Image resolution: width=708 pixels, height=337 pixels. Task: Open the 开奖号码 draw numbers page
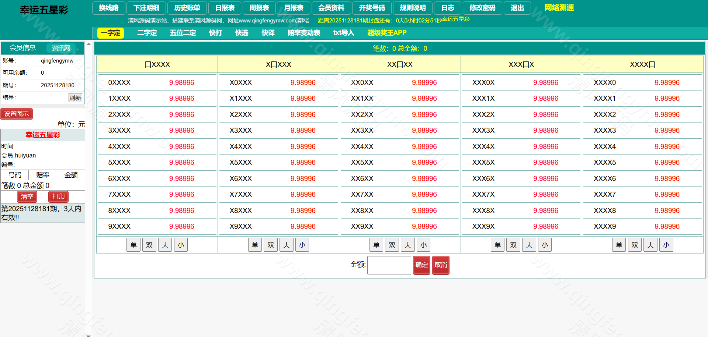click(372, 8)
